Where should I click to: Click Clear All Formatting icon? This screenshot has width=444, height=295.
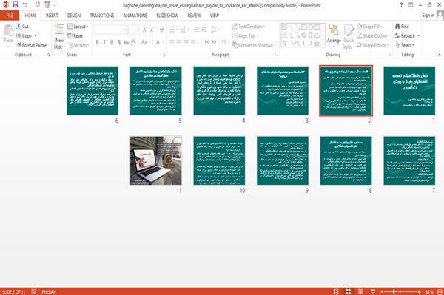click(x=161, y=30)
